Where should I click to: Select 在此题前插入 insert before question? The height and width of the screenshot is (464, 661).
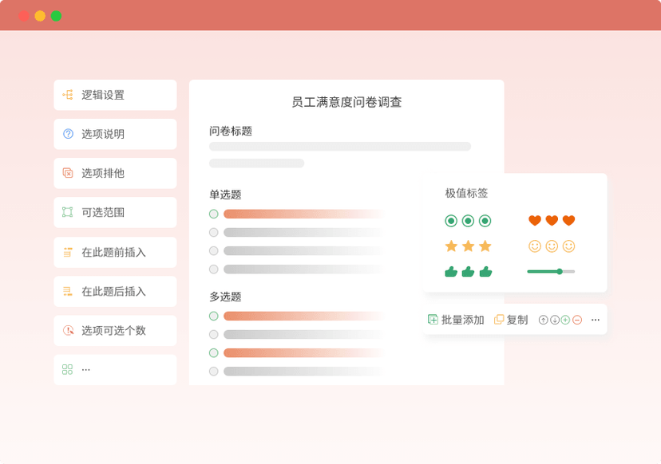pyautogui.click(x=115, y=252)
